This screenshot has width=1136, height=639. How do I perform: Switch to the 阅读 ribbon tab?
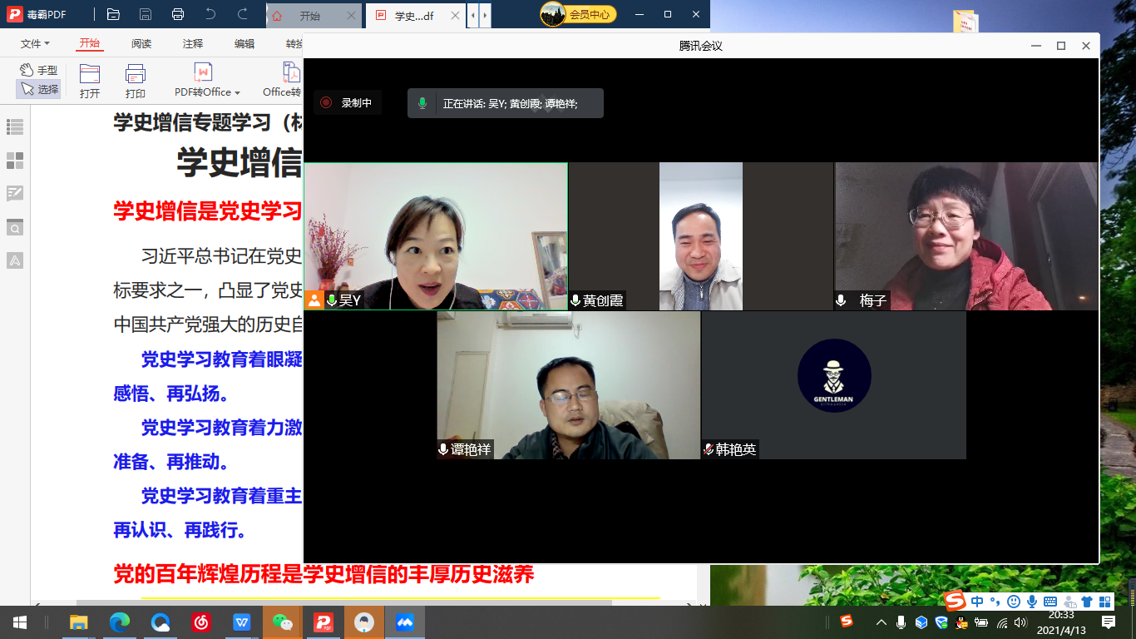141,44
